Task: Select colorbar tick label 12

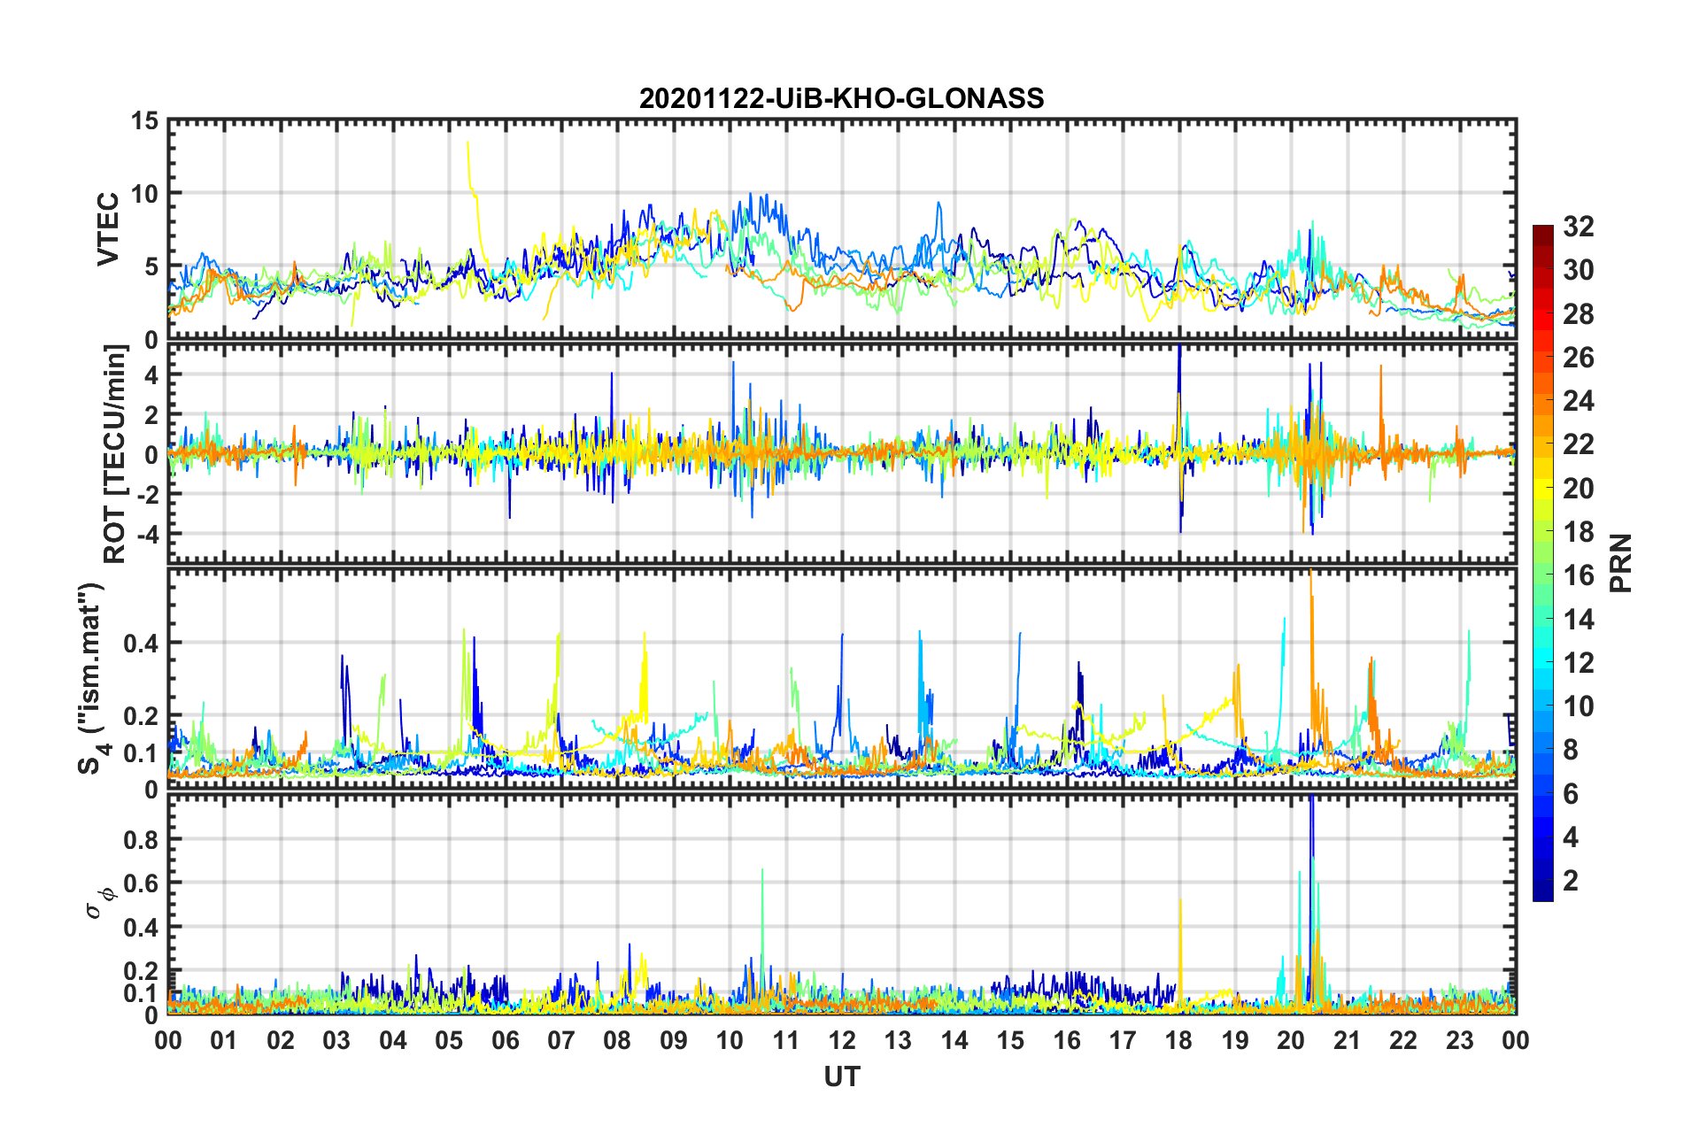Action: pyautogui.click(x=1578, y=663)
